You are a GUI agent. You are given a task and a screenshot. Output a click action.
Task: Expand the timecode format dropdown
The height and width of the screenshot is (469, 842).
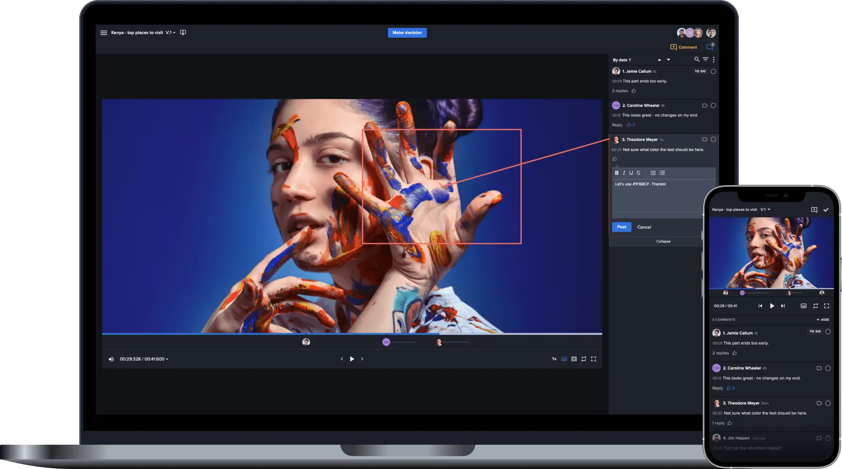(x=167, y=359)
